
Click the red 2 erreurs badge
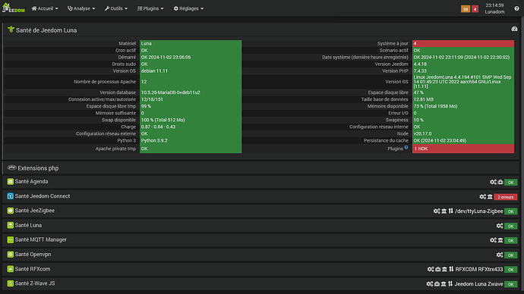coord(505,197)
